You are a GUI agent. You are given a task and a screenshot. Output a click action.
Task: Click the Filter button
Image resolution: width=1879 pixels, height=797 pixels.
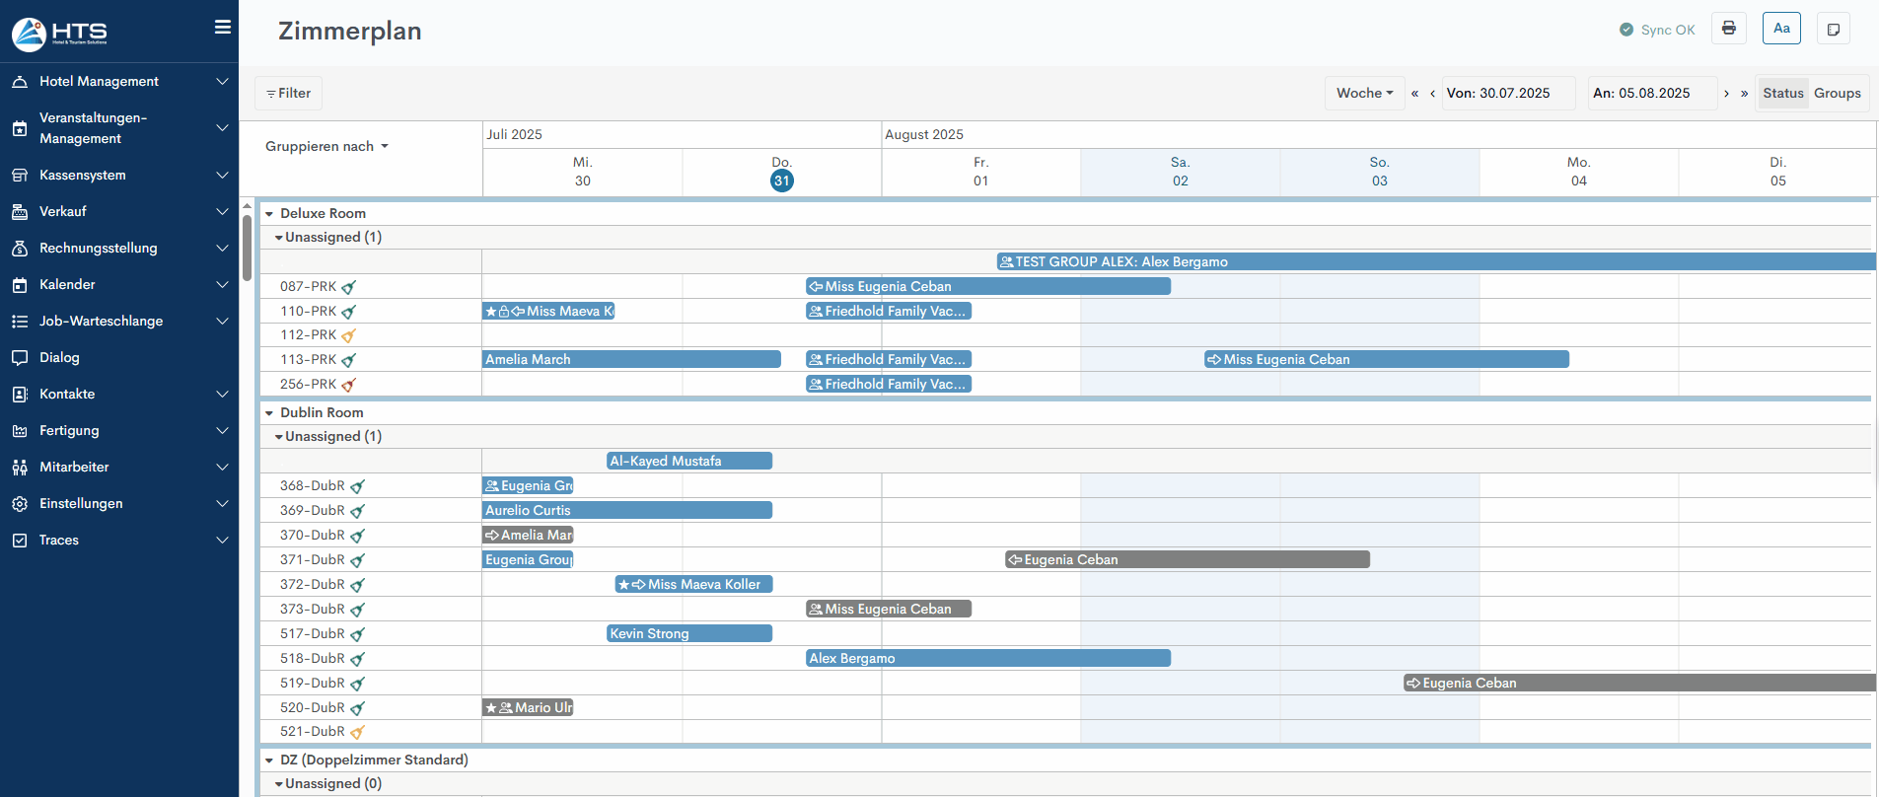288,93
